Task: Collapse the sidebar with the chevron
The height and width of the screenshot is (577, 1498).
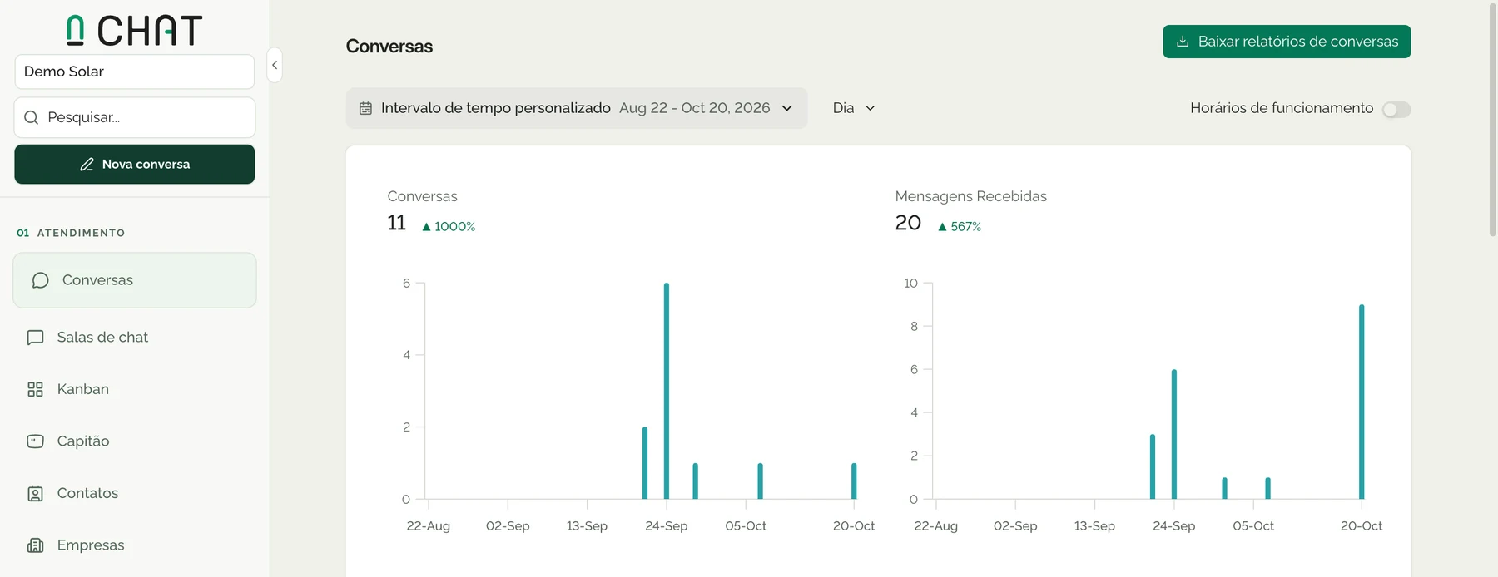Action: point(275,65)
